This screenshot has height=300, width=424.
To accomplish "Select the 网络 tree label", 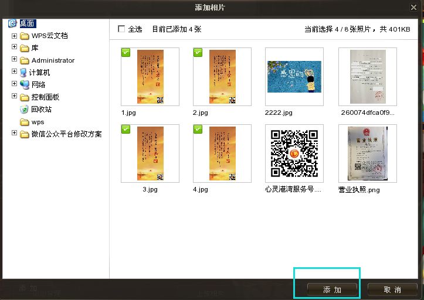I will tap(38, 85).
